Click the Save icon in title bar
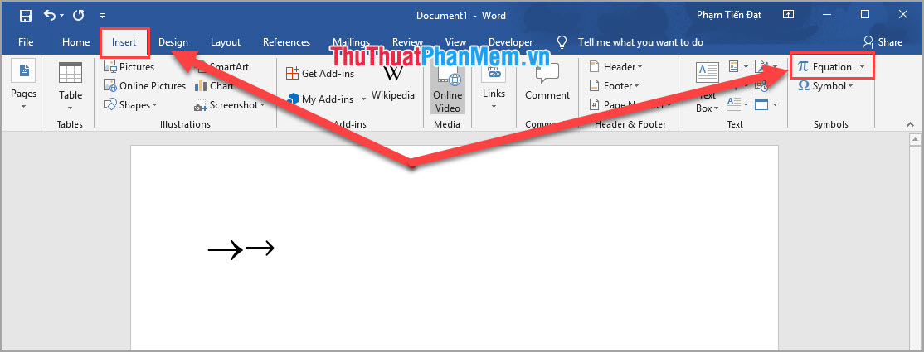The width and height of the screenshot is (924, 352). pyautogui.click(x=26, y=15)
